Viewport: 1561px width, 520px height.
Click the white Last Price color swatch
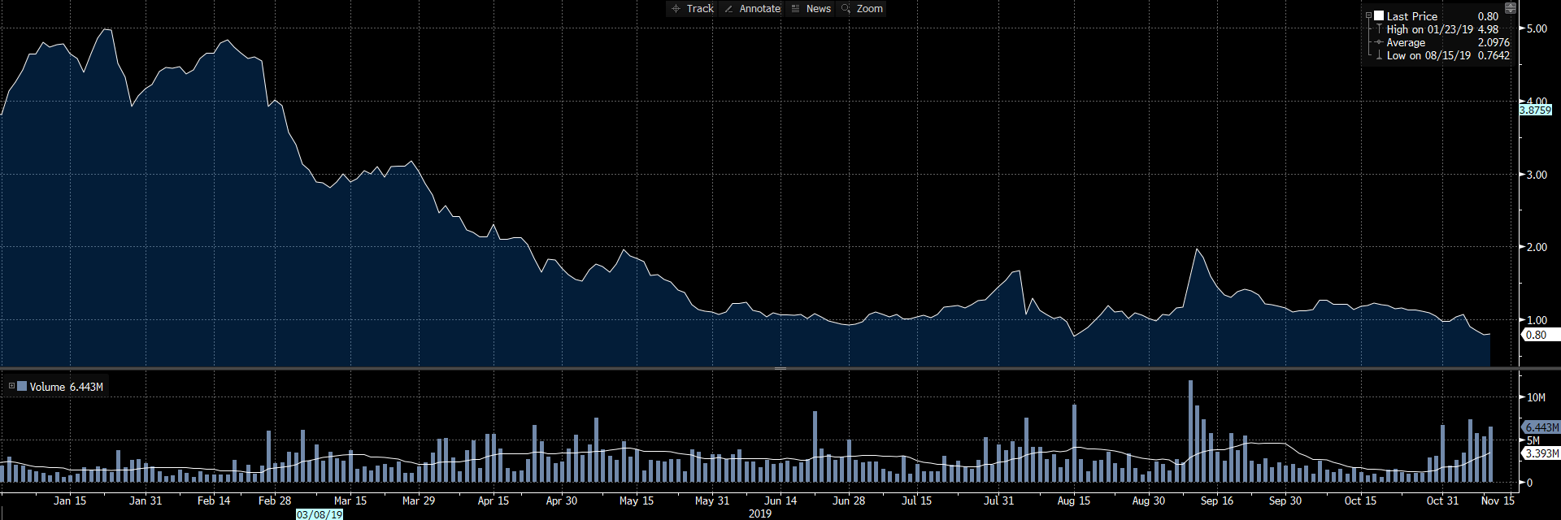tap(1379, 15)
